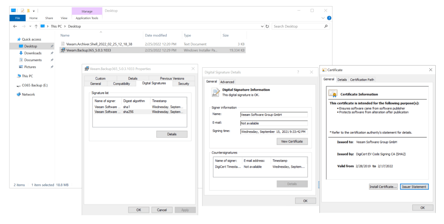Switch to the Compatibility tab in Properties
The height and width of the screenshot is (224, 444).
point(121,83)
